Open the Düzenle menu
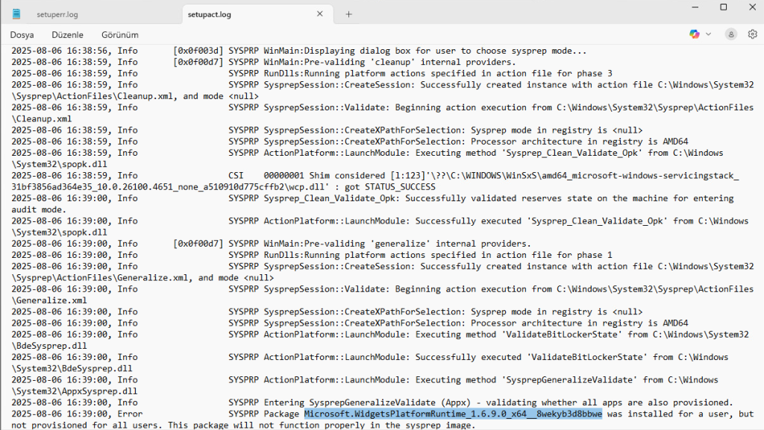This screenshot has height=430, width=764. click(x=67, y=34)
